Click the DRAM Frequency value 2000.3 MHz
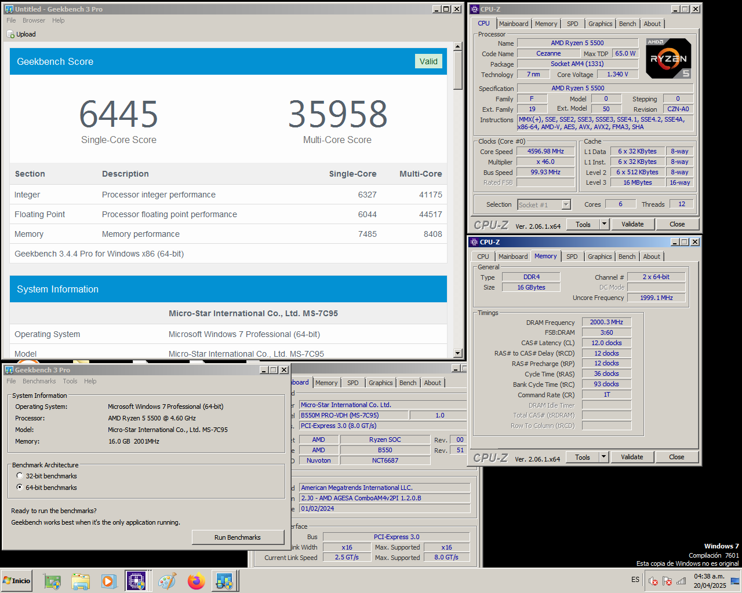Viewport: 742px width, 593px height. click(x=606, y=322)
